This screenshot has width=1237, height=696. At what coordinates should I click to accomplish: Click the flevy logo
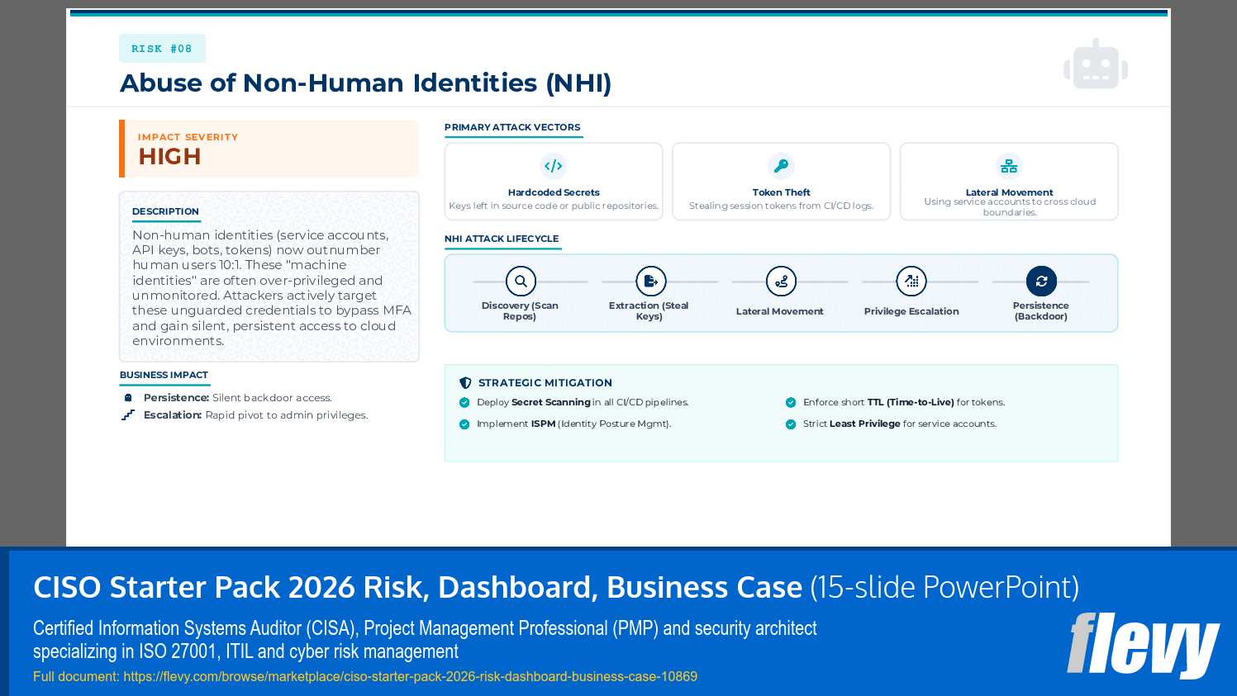pyautogui.click(x=1143, y=645)
